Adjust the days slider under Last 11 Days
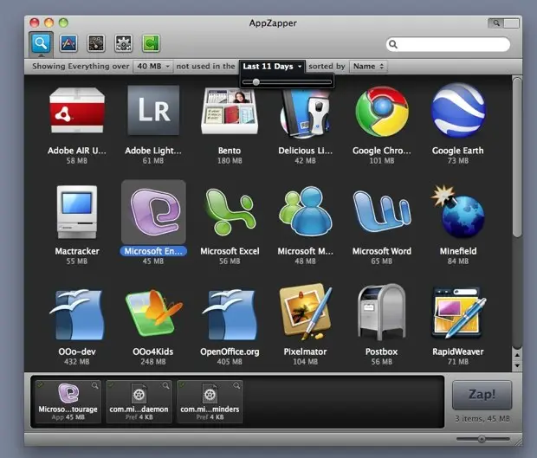This screenshot has height=458, width=537. coord(256,82)
